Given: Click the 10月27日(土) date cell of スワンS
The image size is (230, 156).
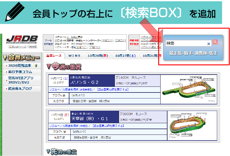Looking at the screenshot, I should pos(59,81).
